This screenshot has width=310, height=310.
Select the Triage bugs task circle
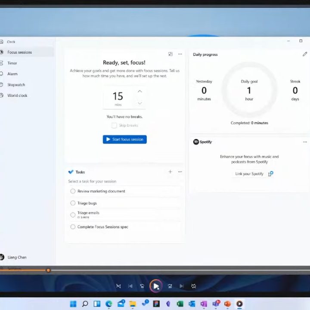(x=73, y=203)
